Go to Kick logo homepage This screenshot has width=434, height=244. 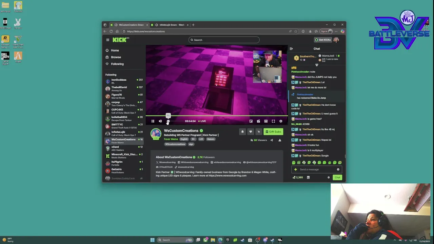121,40
